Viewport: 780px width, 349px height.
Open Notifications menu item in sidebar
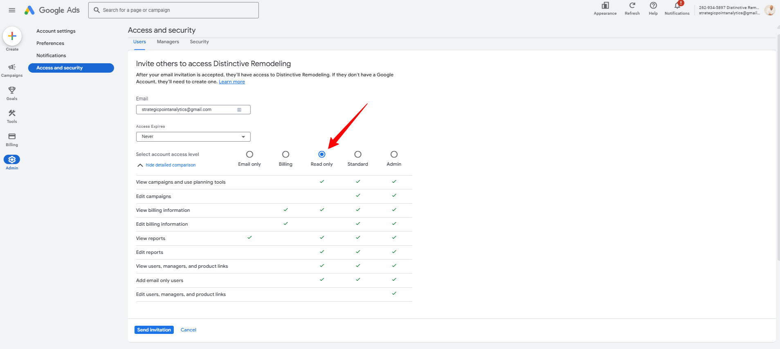click(x=51, y=56)
